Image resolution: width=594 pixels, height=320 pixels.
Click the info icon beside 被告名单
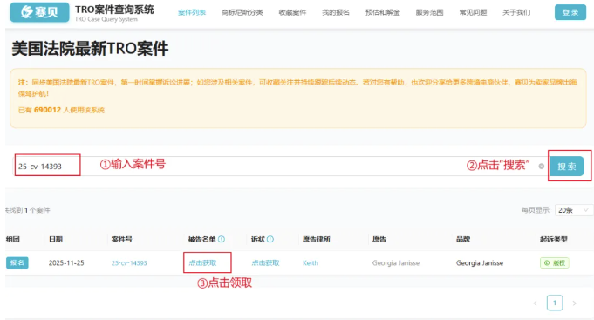click(222, 239)
